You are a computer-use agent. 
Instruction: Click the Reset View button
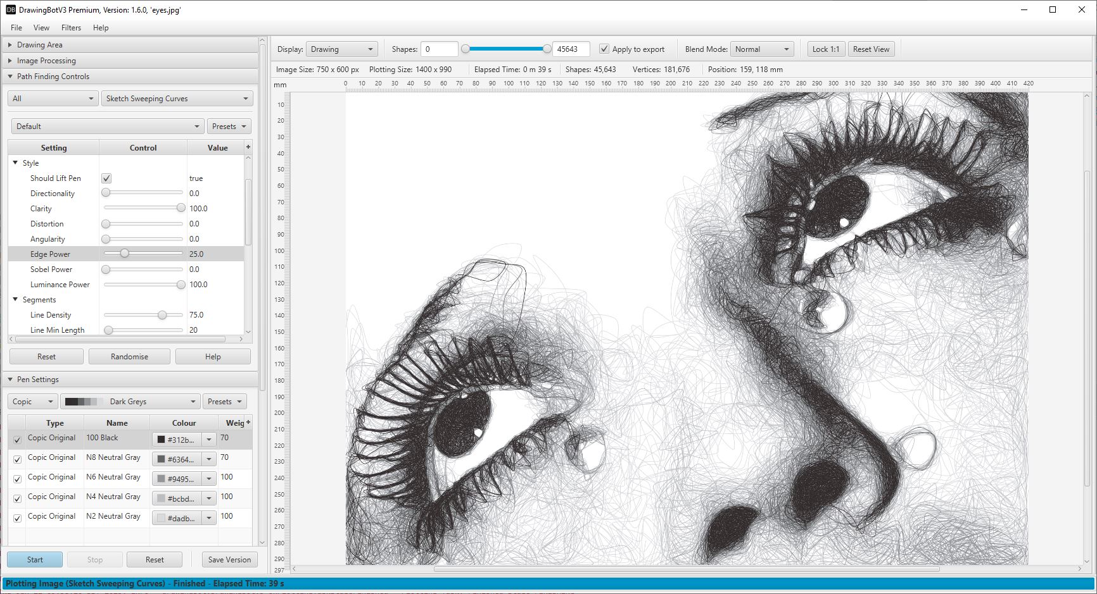pos(871,49)
